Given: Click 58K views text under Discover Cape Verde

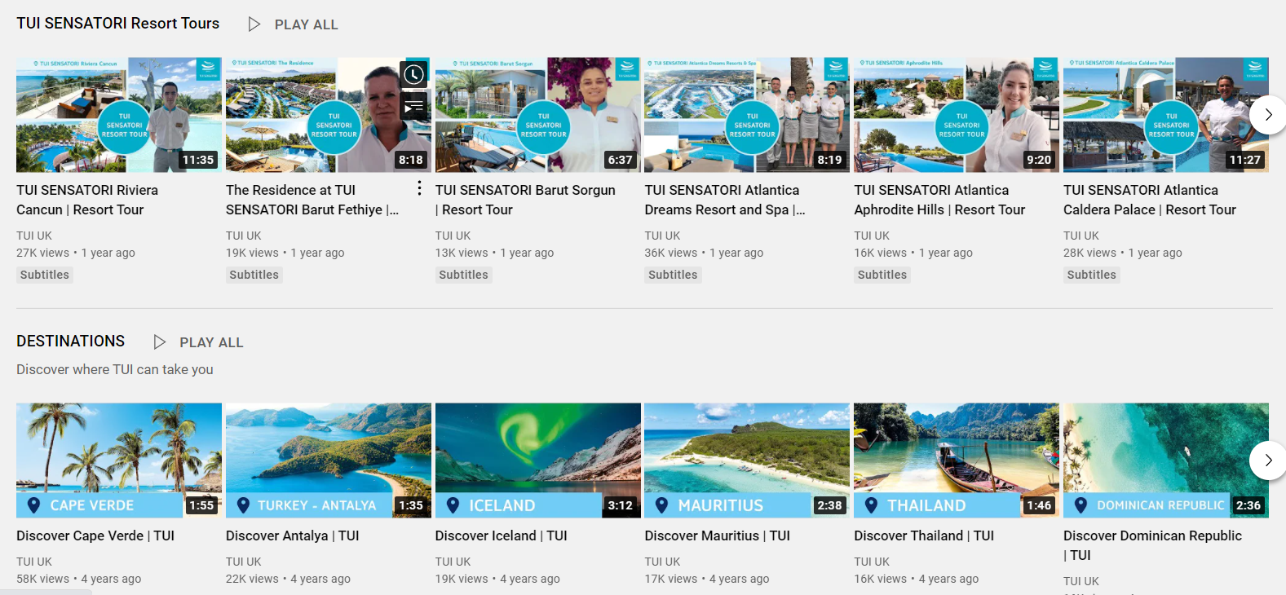Looking at the screenshot, I should 43,579.
